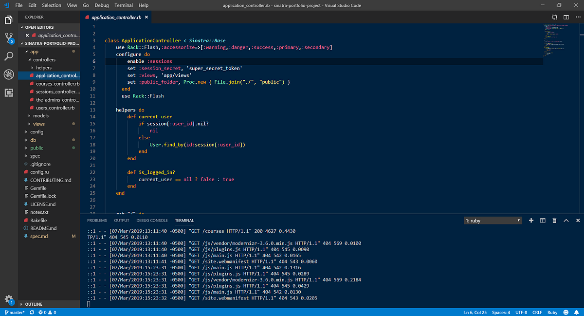Toggle Split Editor for application_controller.rb
Viewport: 584px width, 316px height.
click(x=566, y=17)
